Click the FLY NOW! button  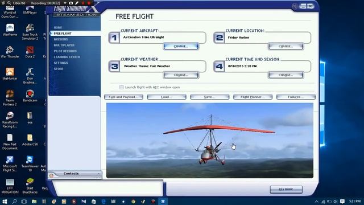(286, 190)
